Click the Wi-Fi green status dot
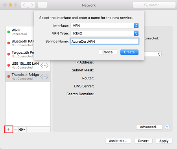177x149 pixels. tap(9, 32)
